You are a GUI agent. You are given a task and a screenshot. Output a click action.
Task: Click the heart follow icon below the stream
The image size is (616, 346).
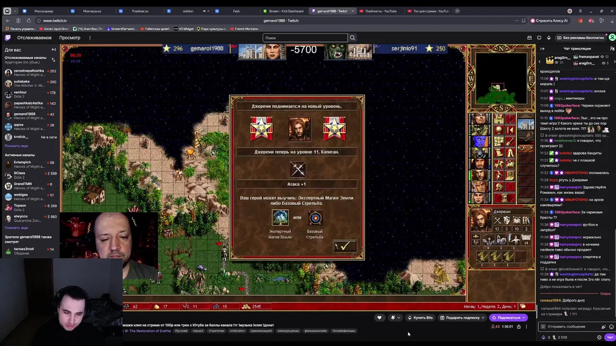pyautogui.click(x=379, y=318)
